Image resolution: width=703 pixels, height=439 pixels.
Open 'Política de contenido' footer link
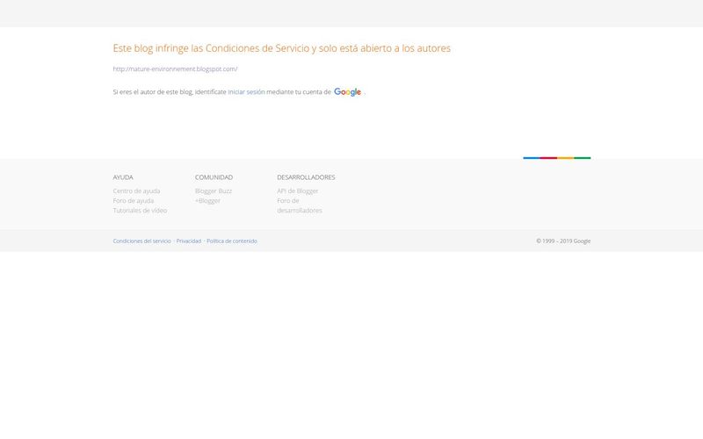tap(232, 241)
